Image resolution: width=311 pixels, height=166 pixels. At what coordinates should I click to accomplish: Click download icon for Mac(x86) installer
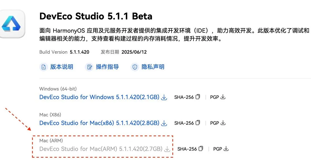pos(164,123)
